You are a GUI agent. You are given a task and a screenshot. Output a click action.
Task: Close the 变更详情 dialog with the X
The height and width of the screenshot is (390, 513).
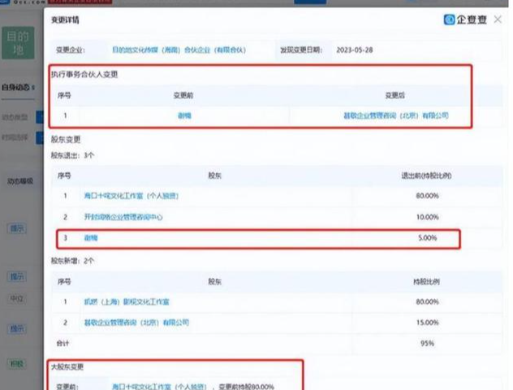coord(498,19)
